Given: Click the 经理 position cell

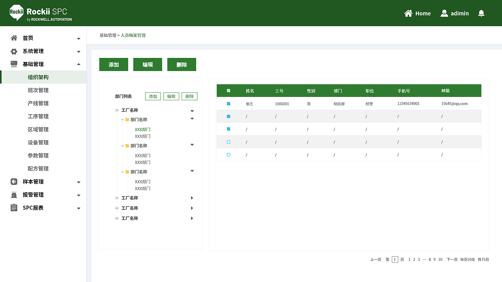Looking at the screenshot, I should tap(369, 104).
